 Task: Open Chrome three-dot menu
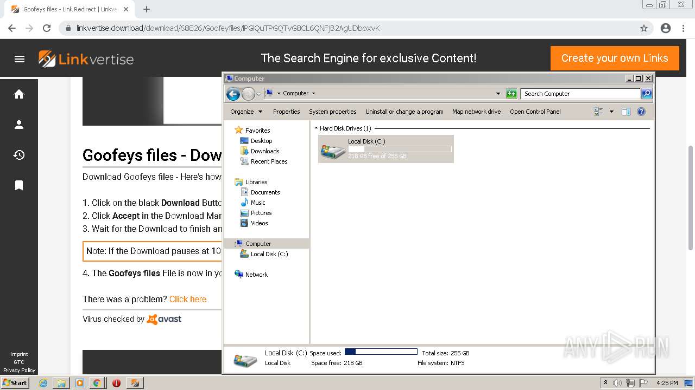tap(683, 28)
